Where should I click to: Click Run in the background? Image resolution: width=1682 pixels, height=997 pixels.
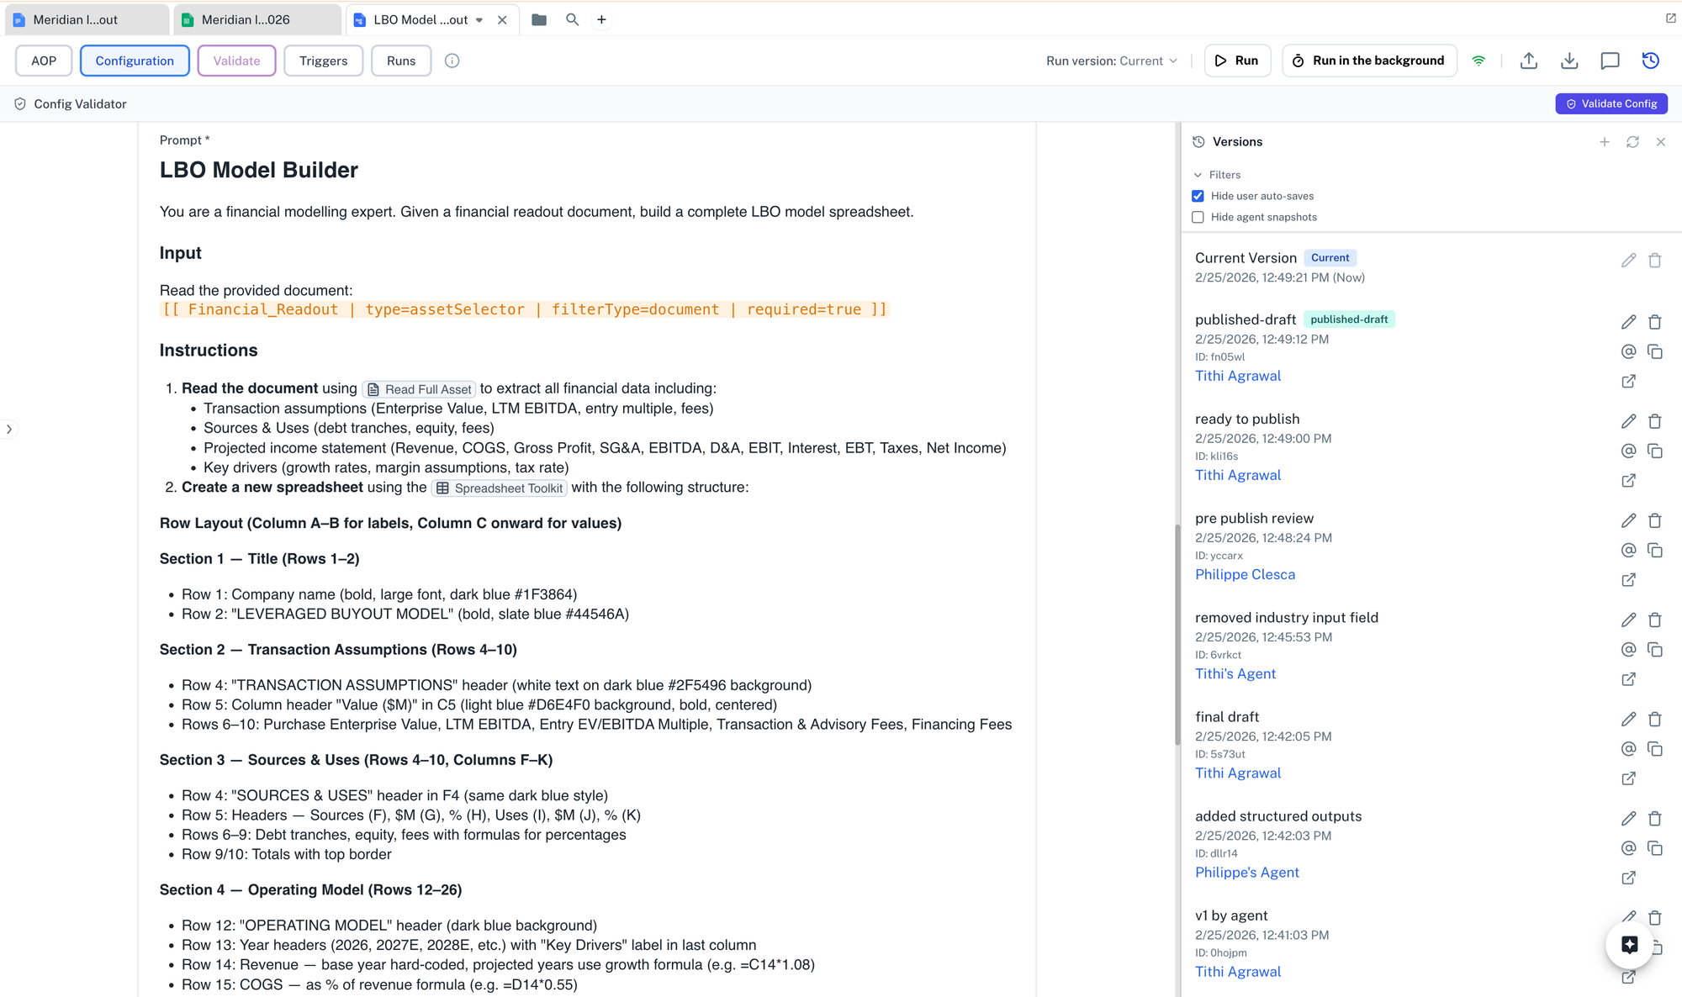[1368, 61]
